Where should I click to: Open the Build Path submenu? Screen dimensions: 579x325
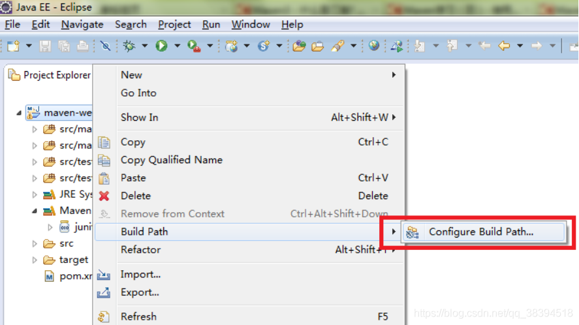[248, 232]
